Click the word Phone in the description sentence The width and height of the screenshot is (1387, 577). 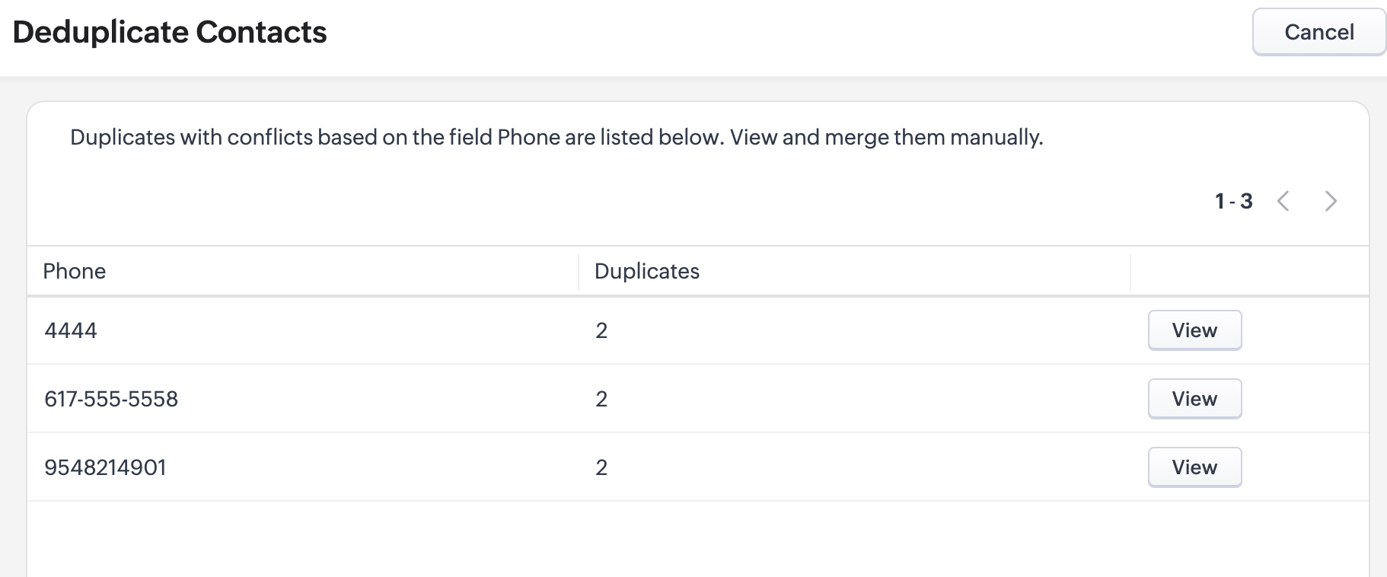518,138
